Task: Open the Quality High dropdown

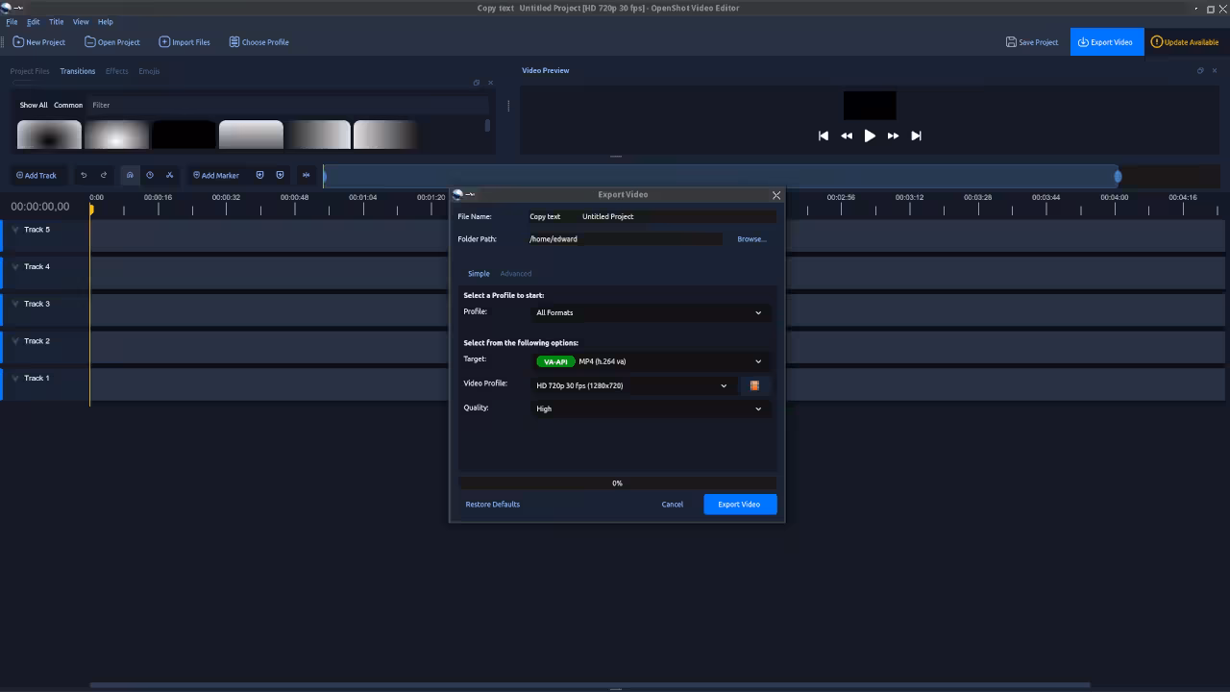Action: 650,408
